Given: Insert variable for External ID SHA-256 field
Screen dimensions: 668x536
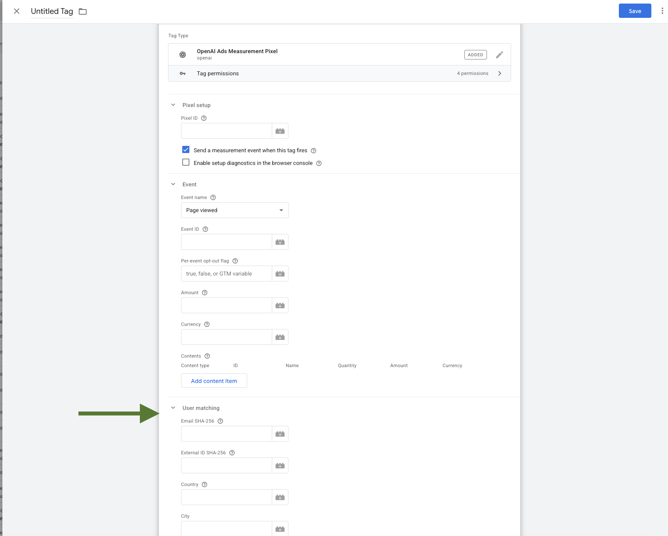Looking at the screenshot, I should coord(280,465).
